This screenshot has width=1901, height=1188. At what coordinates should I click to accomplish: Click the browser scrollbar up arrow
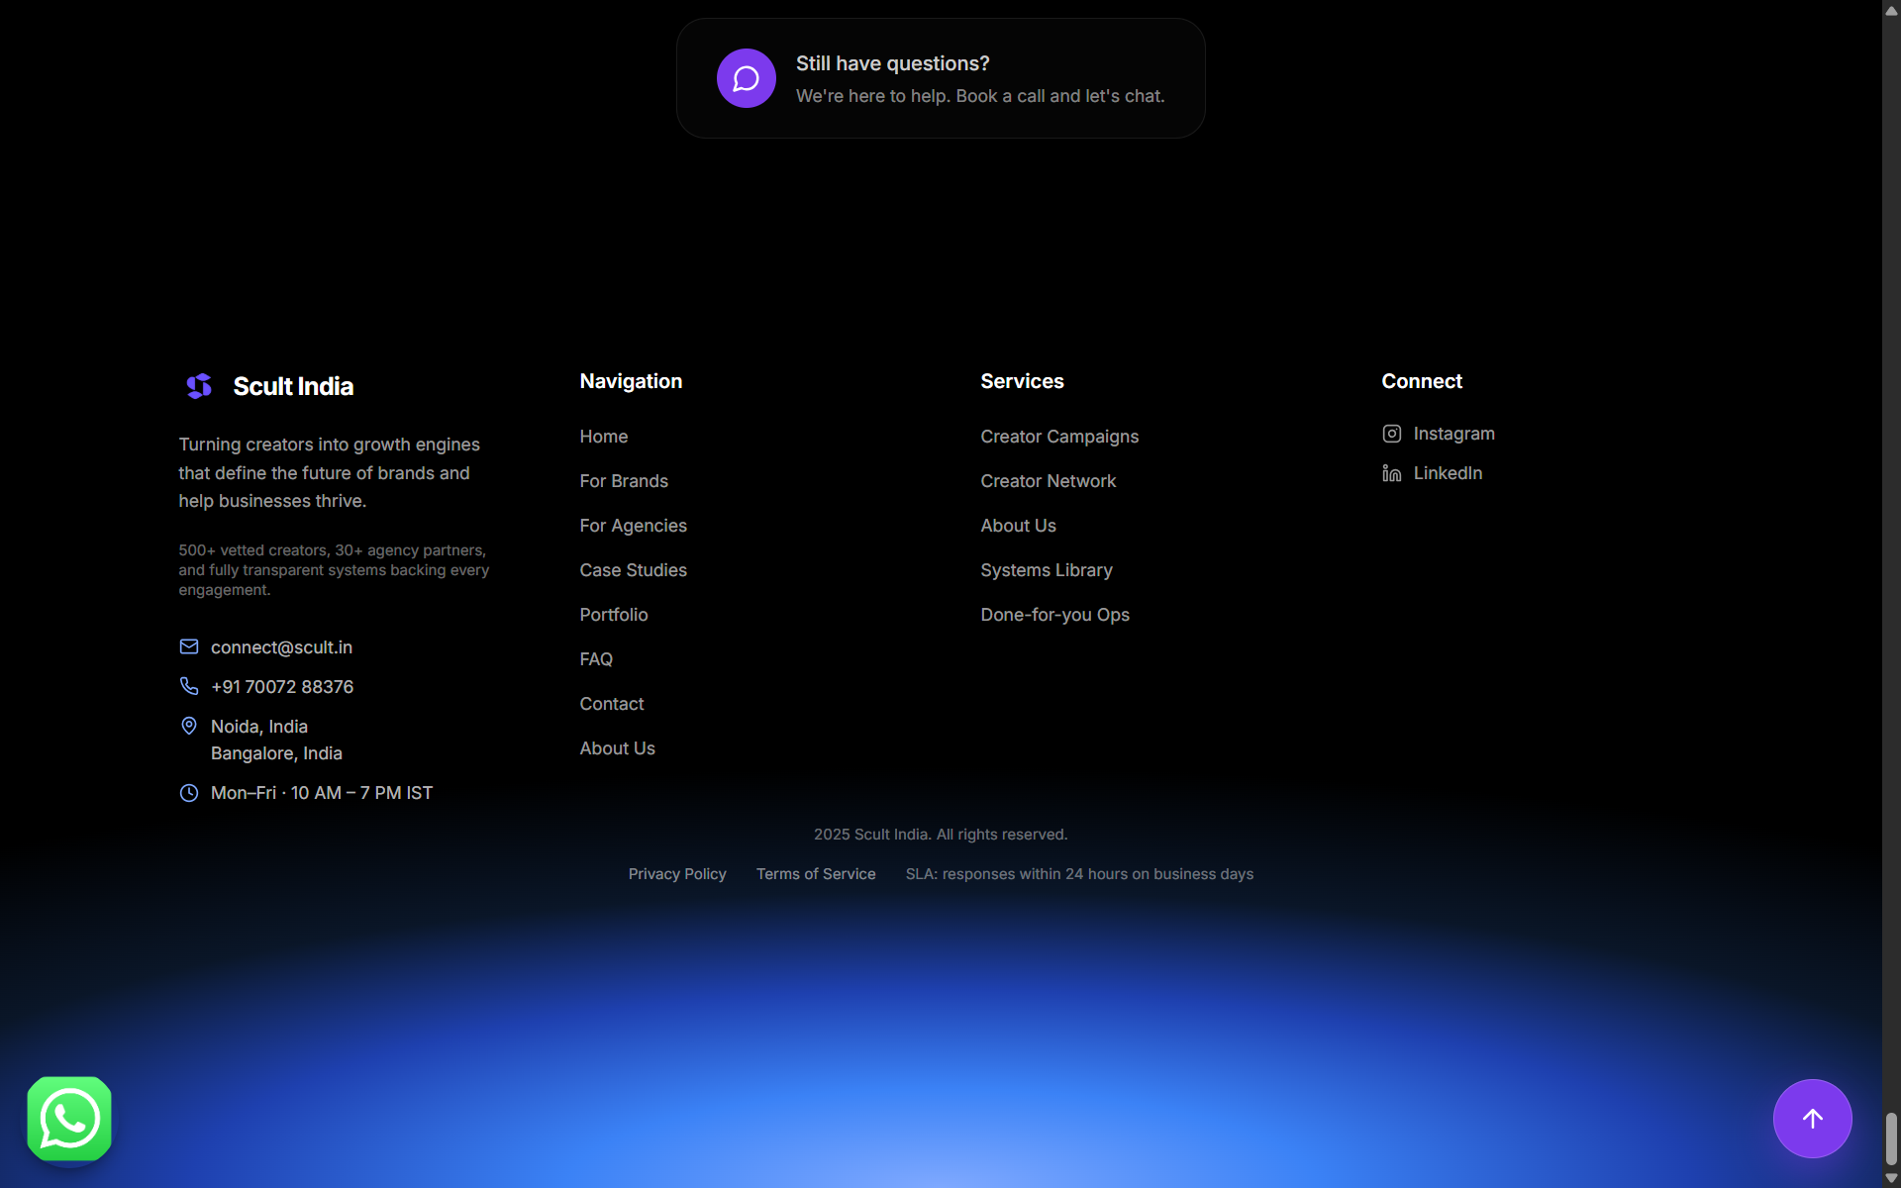1891,10
